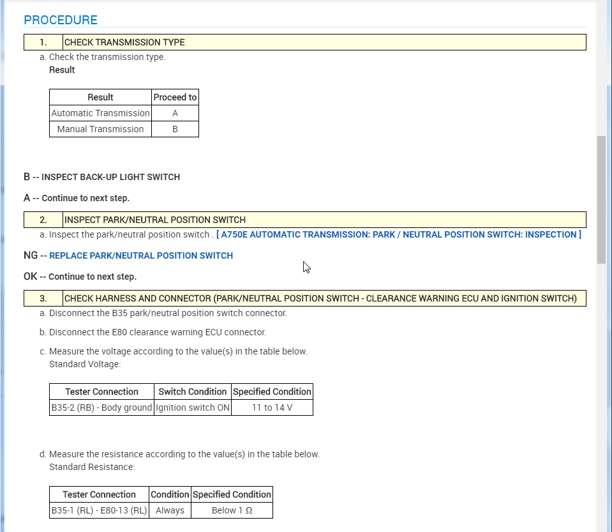Click 'OK -- Continue to next step.' text
The width and height of the screenshot is (612, 532).
pos(80,277)
